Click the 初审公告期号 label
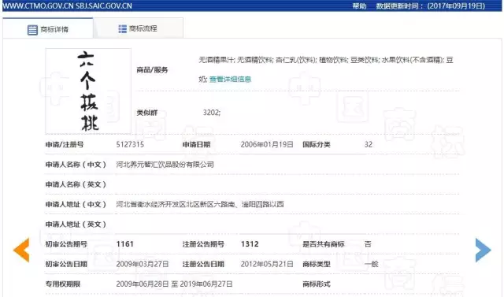Image resolution: width=504 pixels, height=297 pixels. pyautogui.click(x=66, y=244)
